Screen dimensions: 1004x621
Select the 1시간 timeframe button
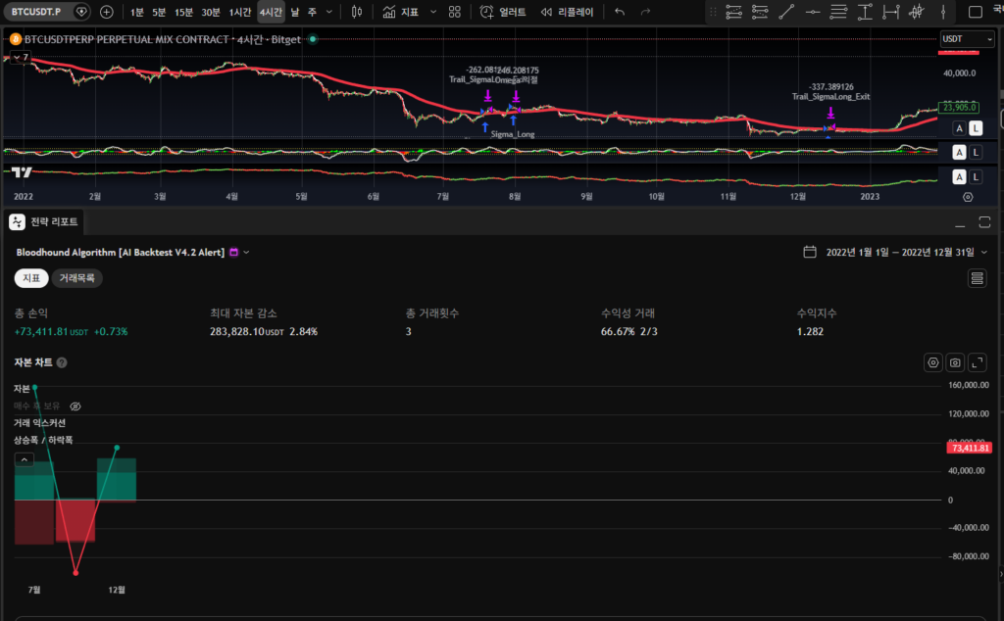239,12
